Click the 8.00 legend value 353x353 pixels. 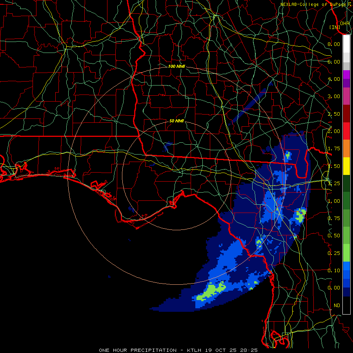click(334, 44)
